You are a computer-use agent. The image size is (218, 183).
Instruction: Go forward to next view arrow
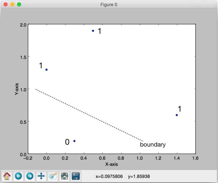(x=30, y=176)
